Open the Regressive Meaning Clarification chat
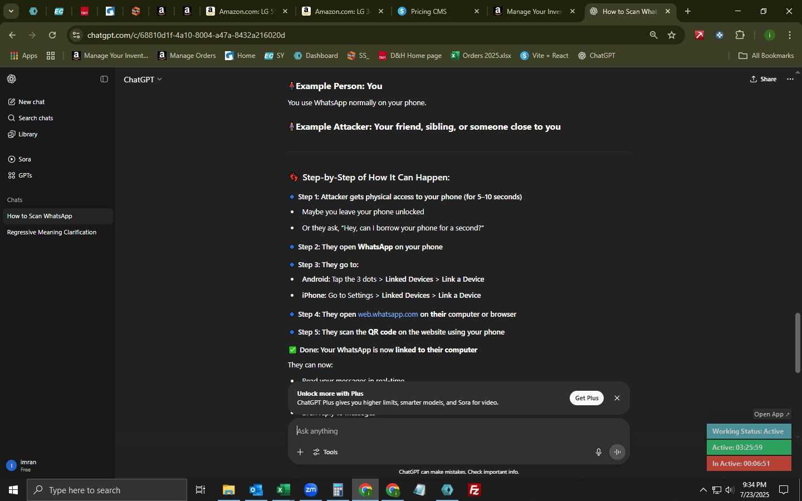 tap(57, 232)
